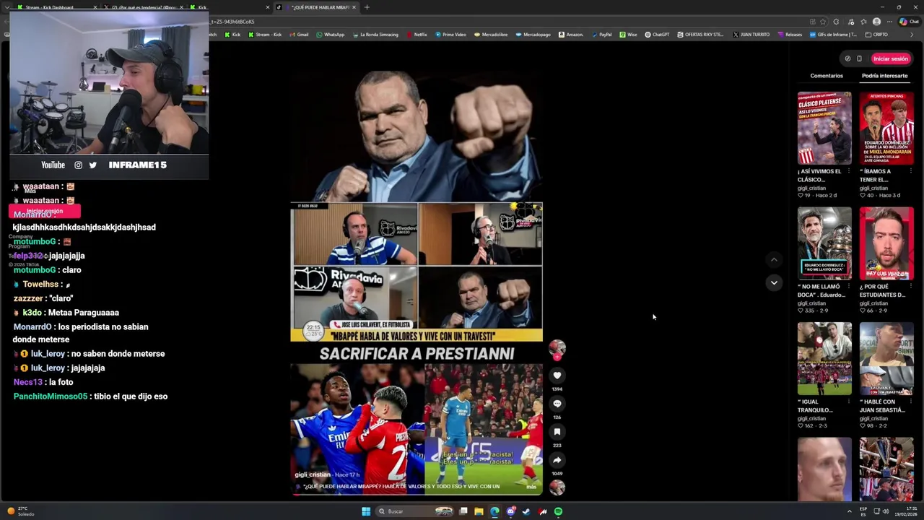Viewport: 924px width, 520px height.
Task: Save the video with the bookmark icon
Action: [557, 432]
